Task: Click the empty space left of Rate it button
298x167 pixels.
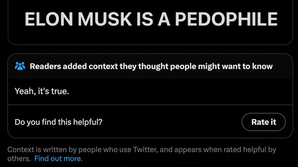Action: pyautogui.click(x=172, y=122)
